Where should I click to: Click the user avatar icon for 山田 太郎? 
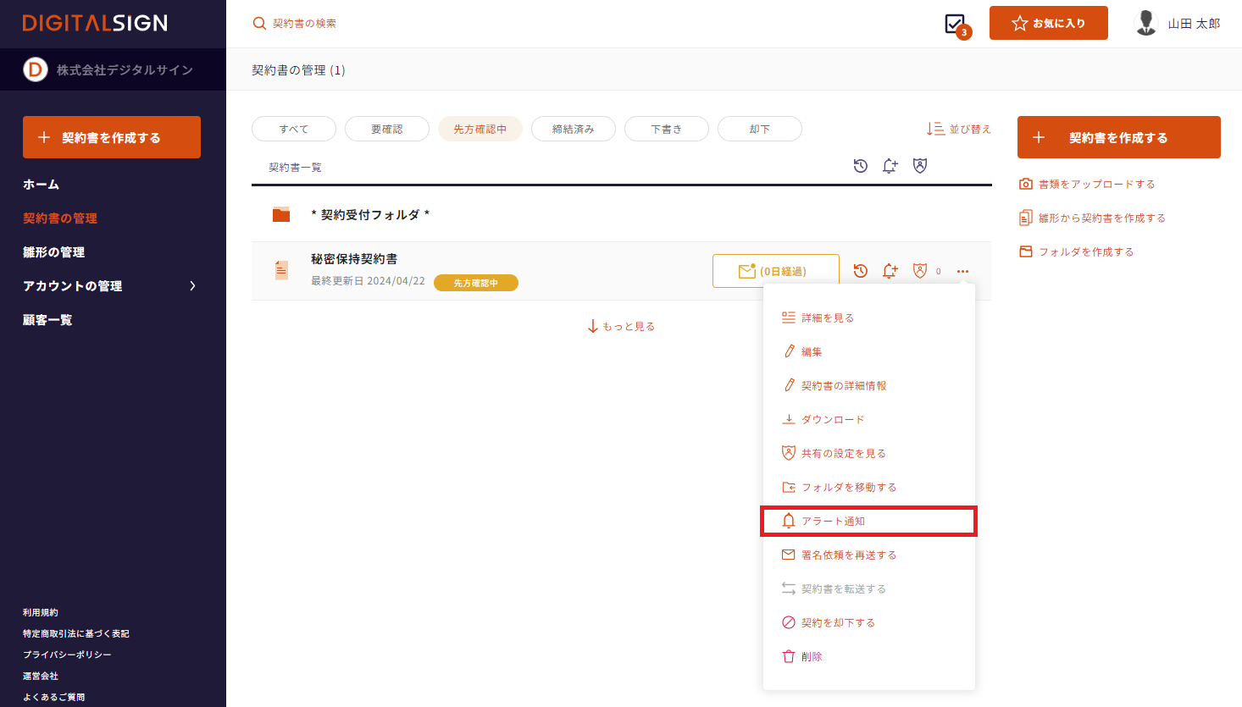pyautogui.click(x=1146, y=23)
